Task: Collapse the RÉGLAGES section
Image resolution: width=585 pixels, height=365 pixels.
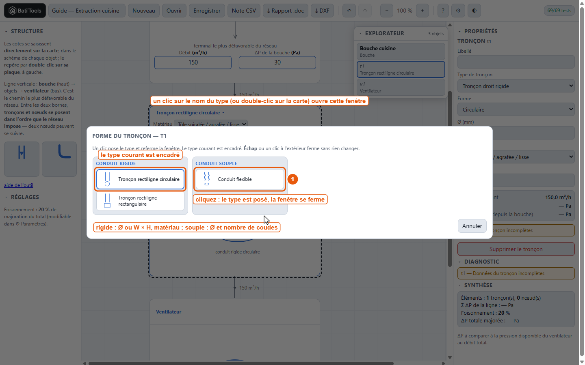Action: tap(22, 197)
